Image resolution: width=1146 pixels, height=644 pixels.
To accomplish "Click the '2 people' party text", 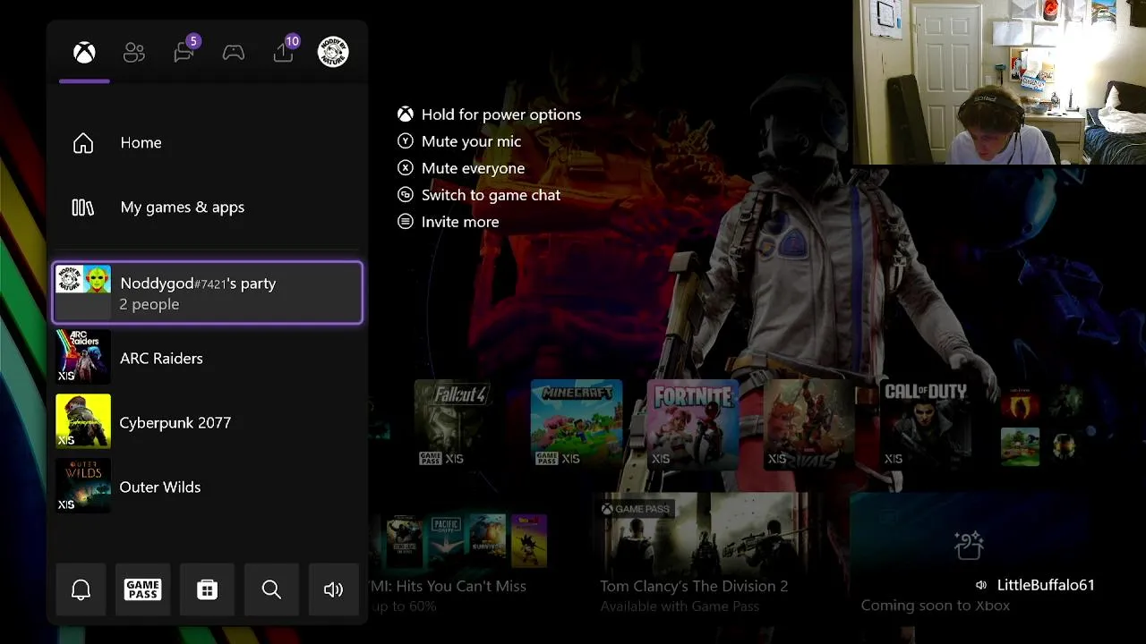I will tap(150, 304).
